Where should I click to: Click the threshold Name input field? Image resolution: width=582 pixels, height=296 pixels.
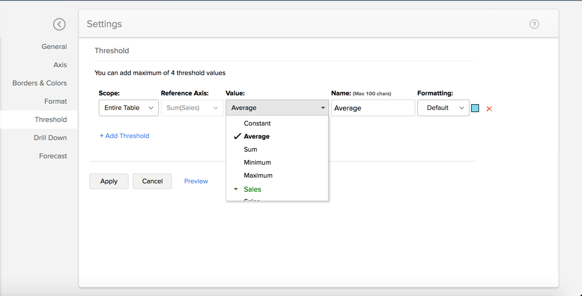coord(373,108)
